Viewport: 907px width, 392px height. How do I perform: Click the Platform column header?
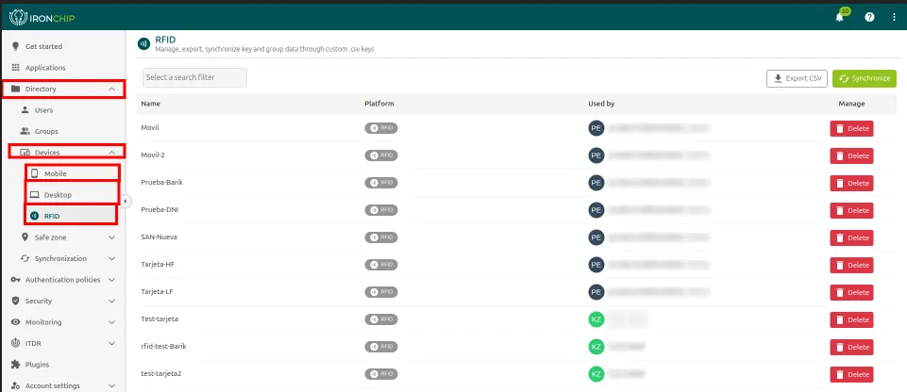[x=378, y=104]
